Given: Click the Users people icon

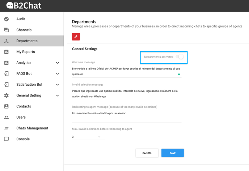Looking at the screenshot, I should (7, 117).
